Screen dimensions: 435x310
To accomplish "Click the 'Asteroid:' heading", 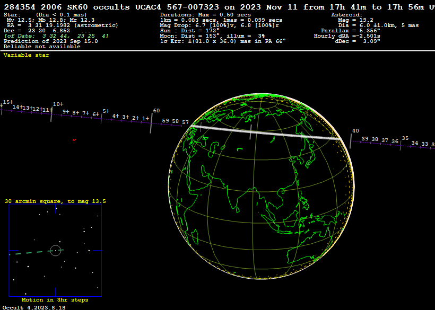I will (x=347, y=15).
